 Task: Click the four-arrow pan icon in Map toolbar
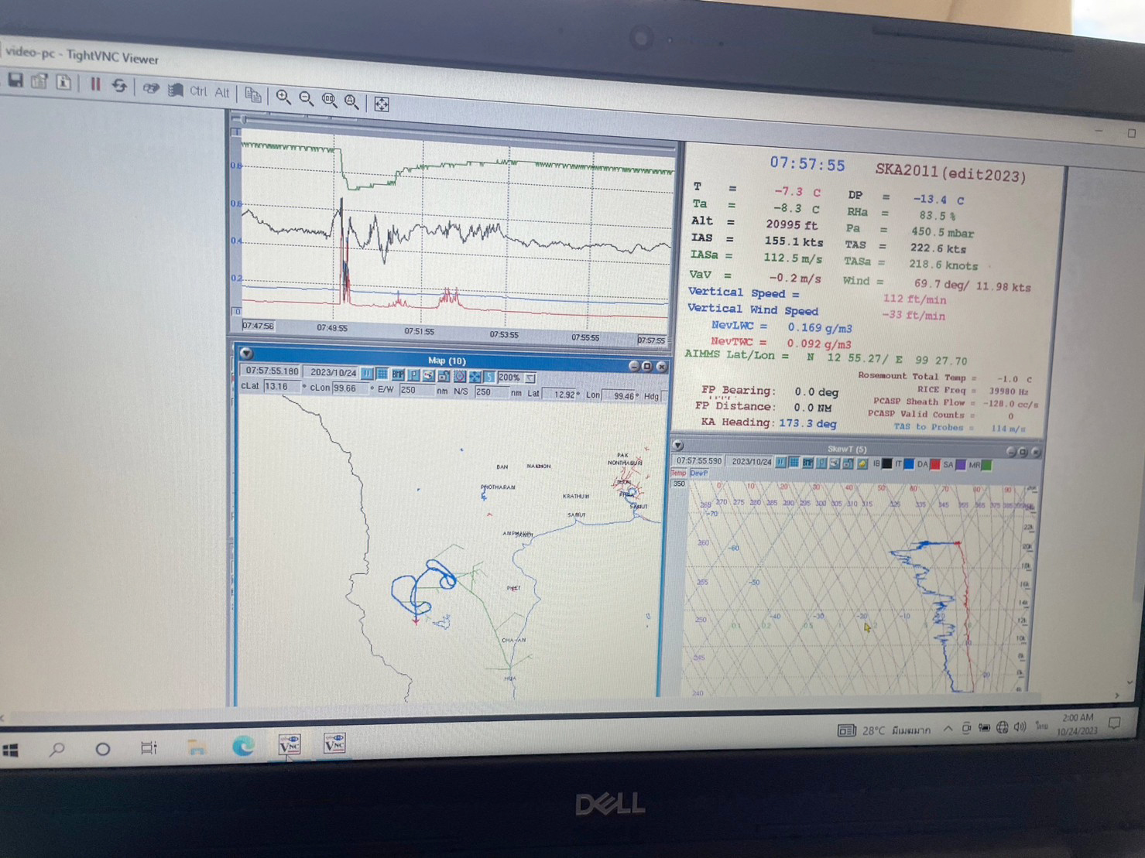click(475, 377)
